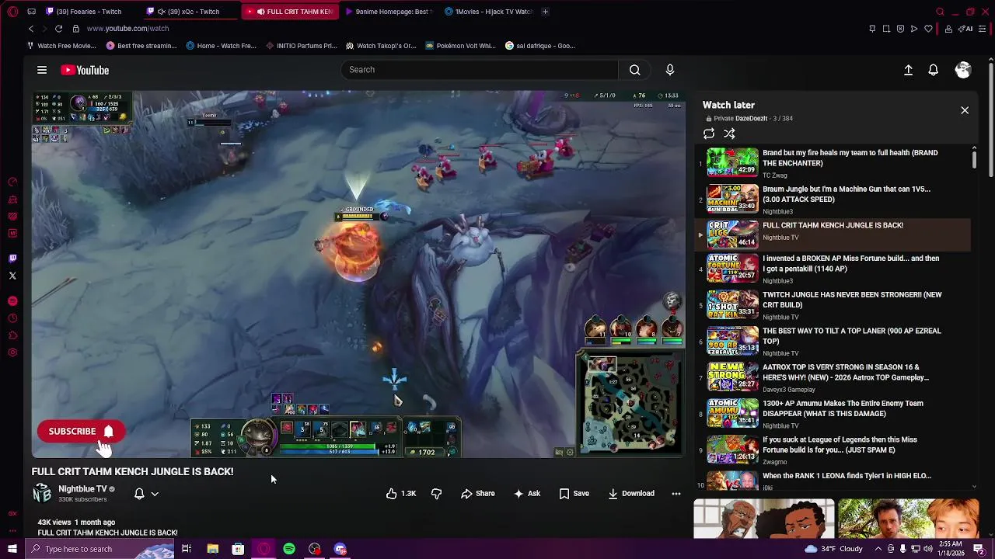The image size is (995, 559).
Task: Click the address bar URL
Action: point(127,29)
